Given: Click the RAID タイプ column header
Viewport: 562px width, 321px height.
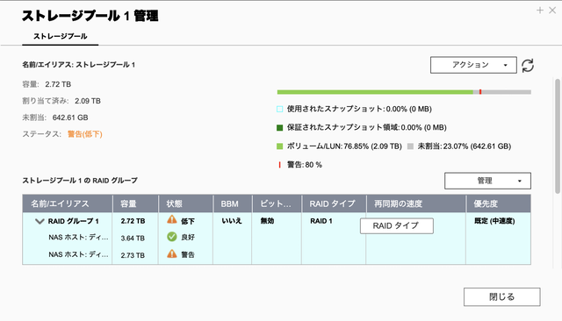Looking at the screenshot, I should click(x=334, y=203).
